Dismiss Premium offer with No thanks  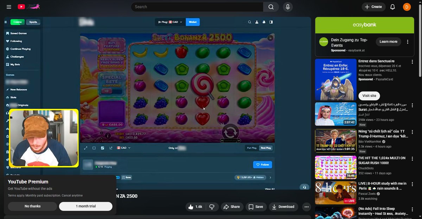click(32, 206)
